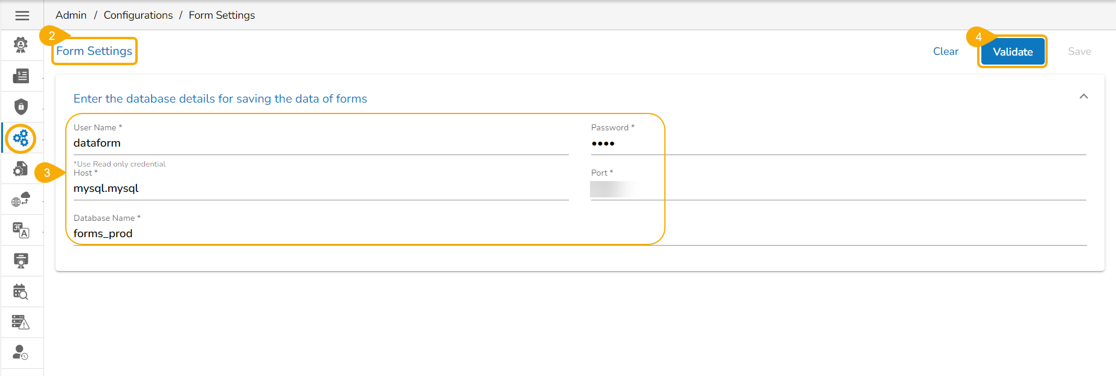This screenshot has height=376, width=1116.
Task: Click the certificate monitor sidebar icon
Action: [21, 261]
